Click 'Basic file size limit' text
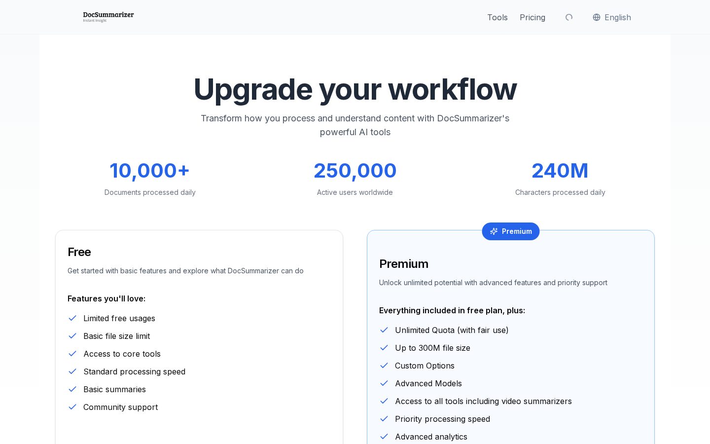Screen dimensions: 710x444 (117, 336)
